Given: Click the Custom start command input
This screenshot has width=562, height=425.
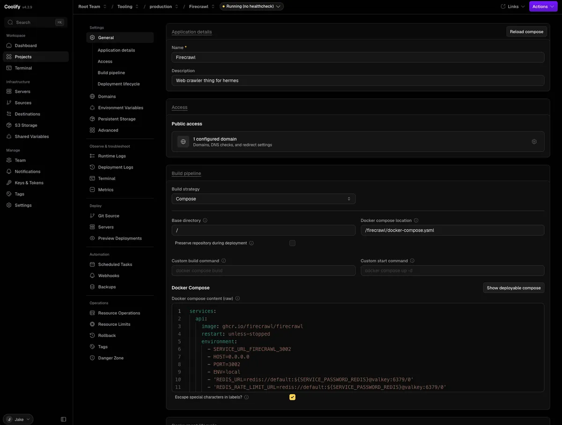Looking at the screenshot, I should pyautogui.click(x=452, y=271).
